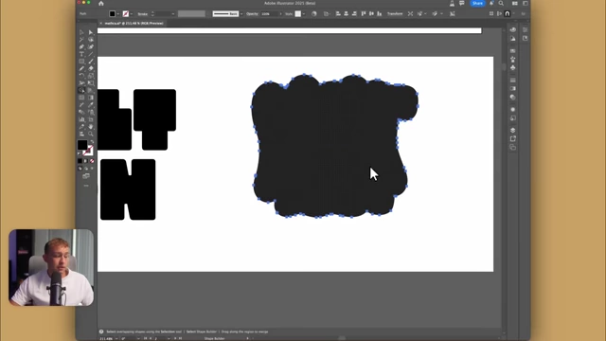Click the Opacity 100% field
The width and height of the screenshot is (606, 341).
click(269, 14)
